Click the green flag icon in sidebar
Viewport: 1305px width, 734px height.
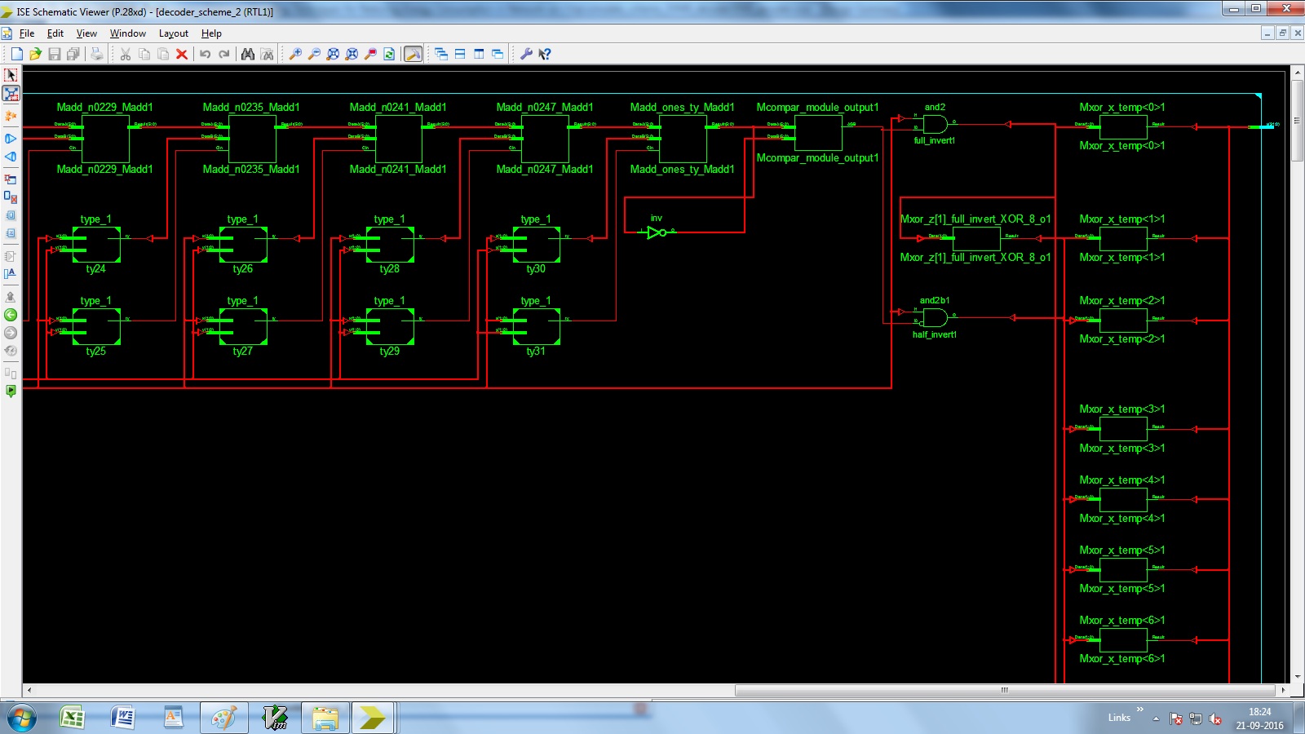(x=11, y=391)
